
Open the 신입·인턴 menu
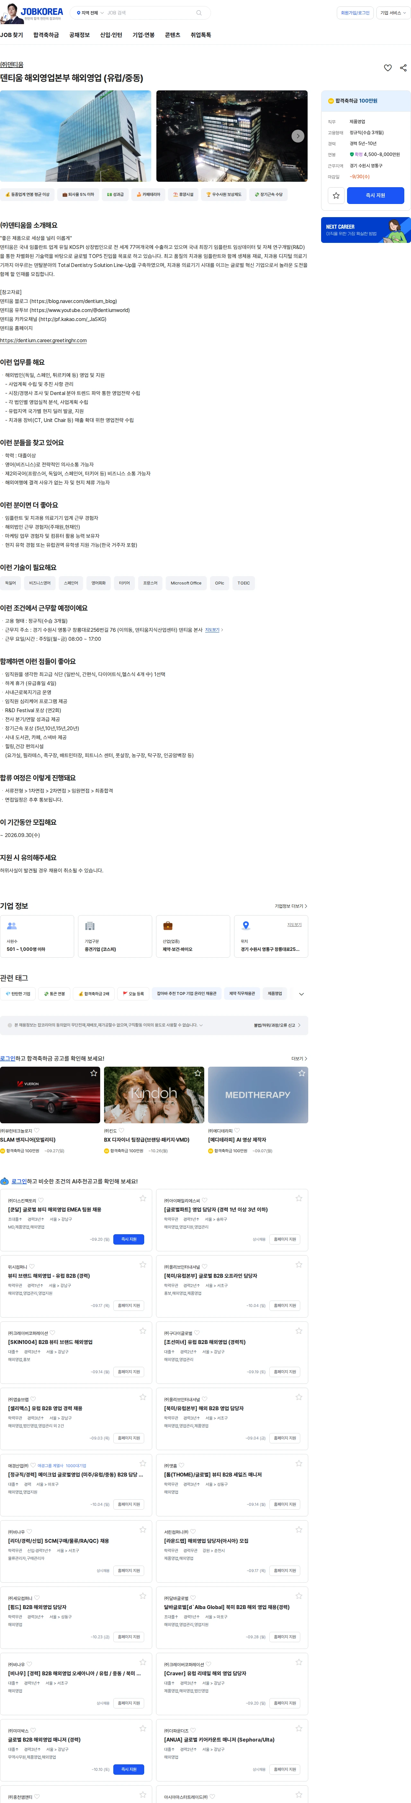coord(110,35)
